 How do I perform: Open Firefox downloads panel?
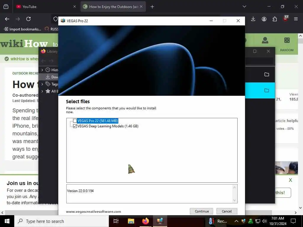253,19
